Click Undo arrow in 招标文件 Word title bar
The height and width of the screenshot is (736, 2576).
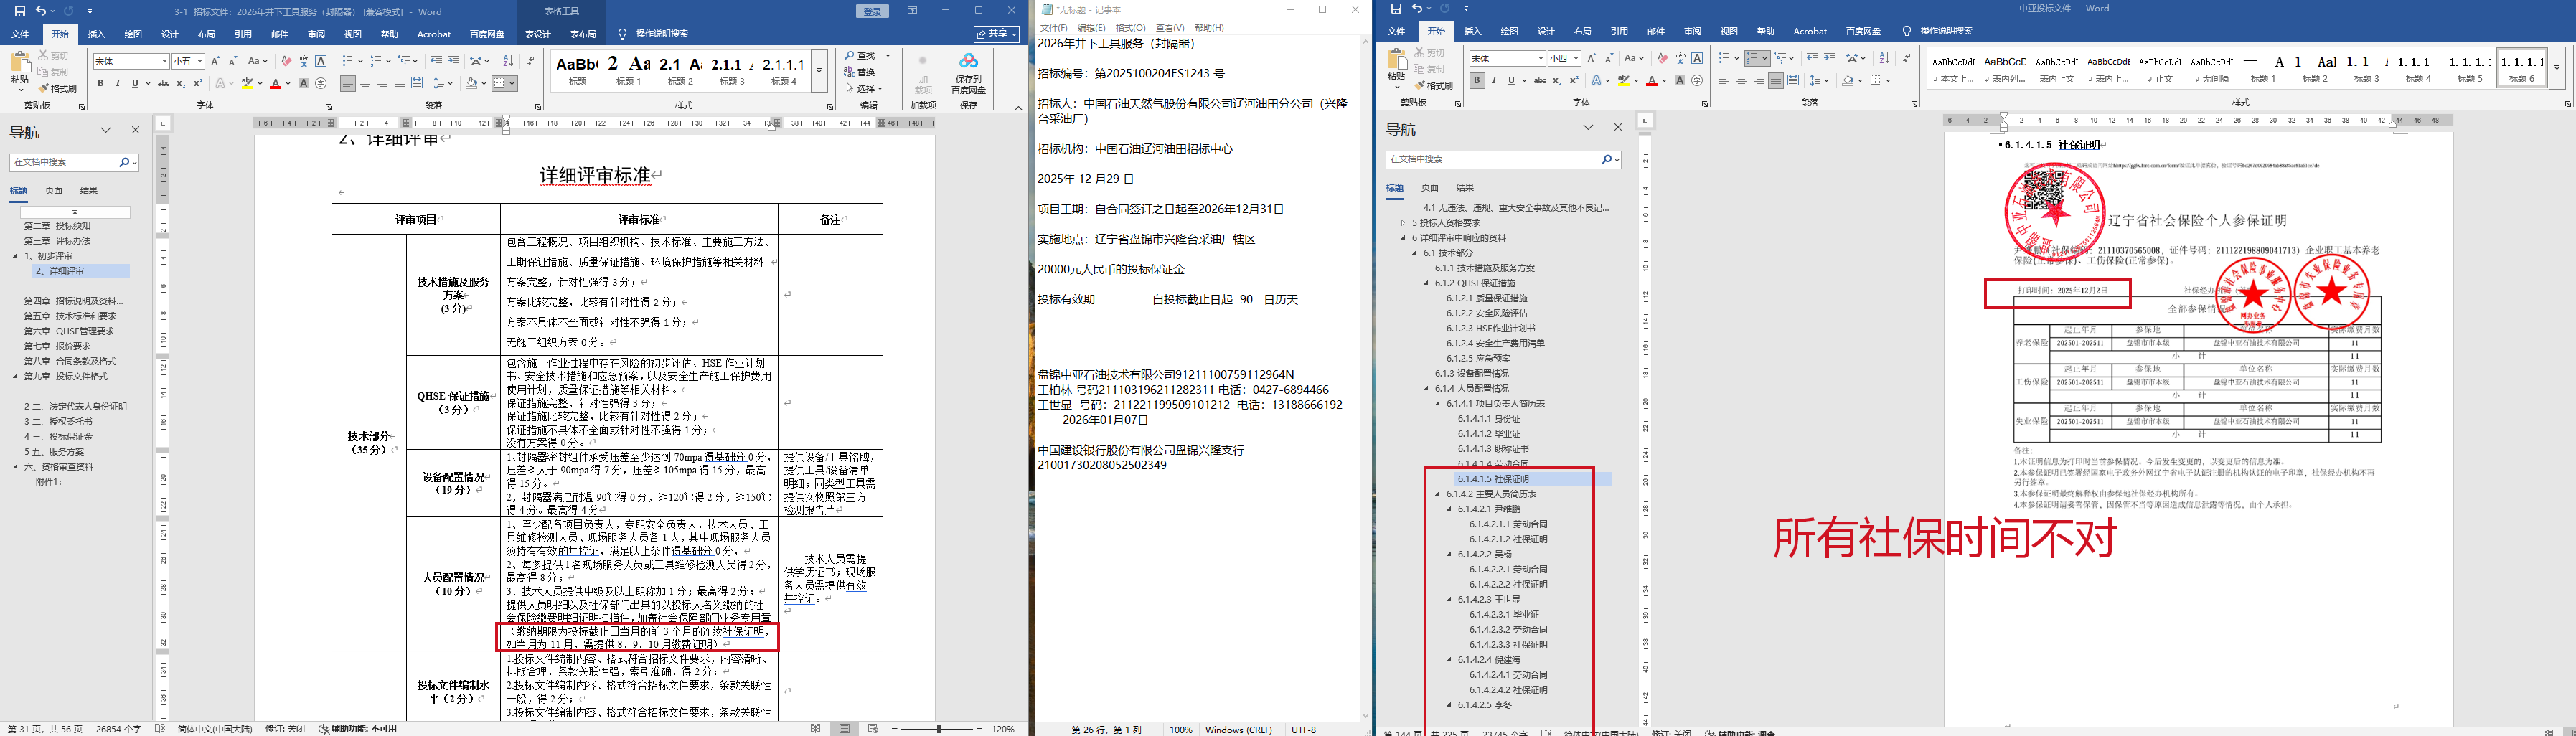(41, 11)
